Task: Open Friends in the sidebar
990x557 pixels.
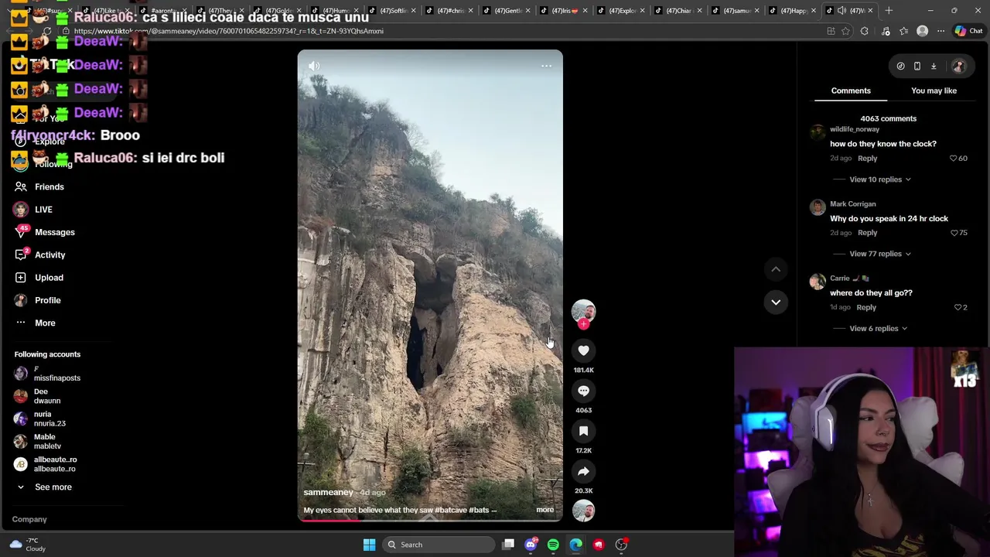Action: 49,186
